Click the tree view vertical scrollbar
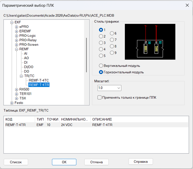Viewport: 193px width, 169px height. tap(86, 55)
